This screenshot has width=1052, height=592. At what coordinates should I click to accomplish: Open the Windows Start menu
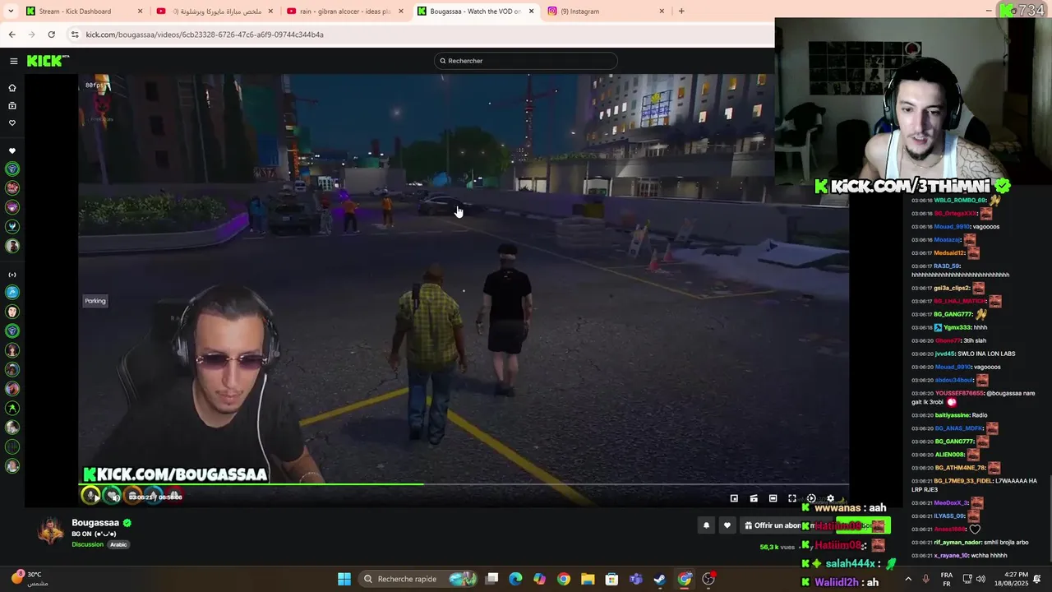(344, 579)
